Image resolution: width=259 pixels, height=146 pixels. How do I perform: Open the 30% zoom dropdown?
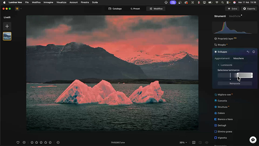pyautogui.click(x=183, y=143)
